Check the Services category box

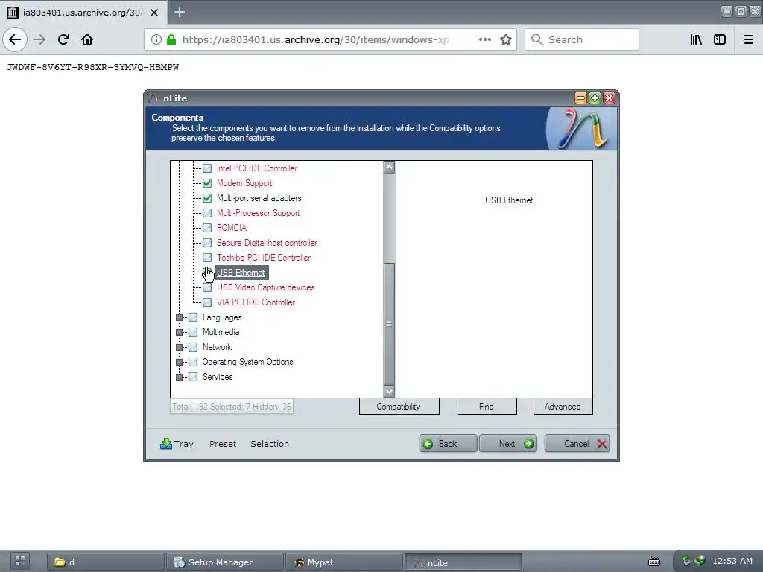[193, 377]
